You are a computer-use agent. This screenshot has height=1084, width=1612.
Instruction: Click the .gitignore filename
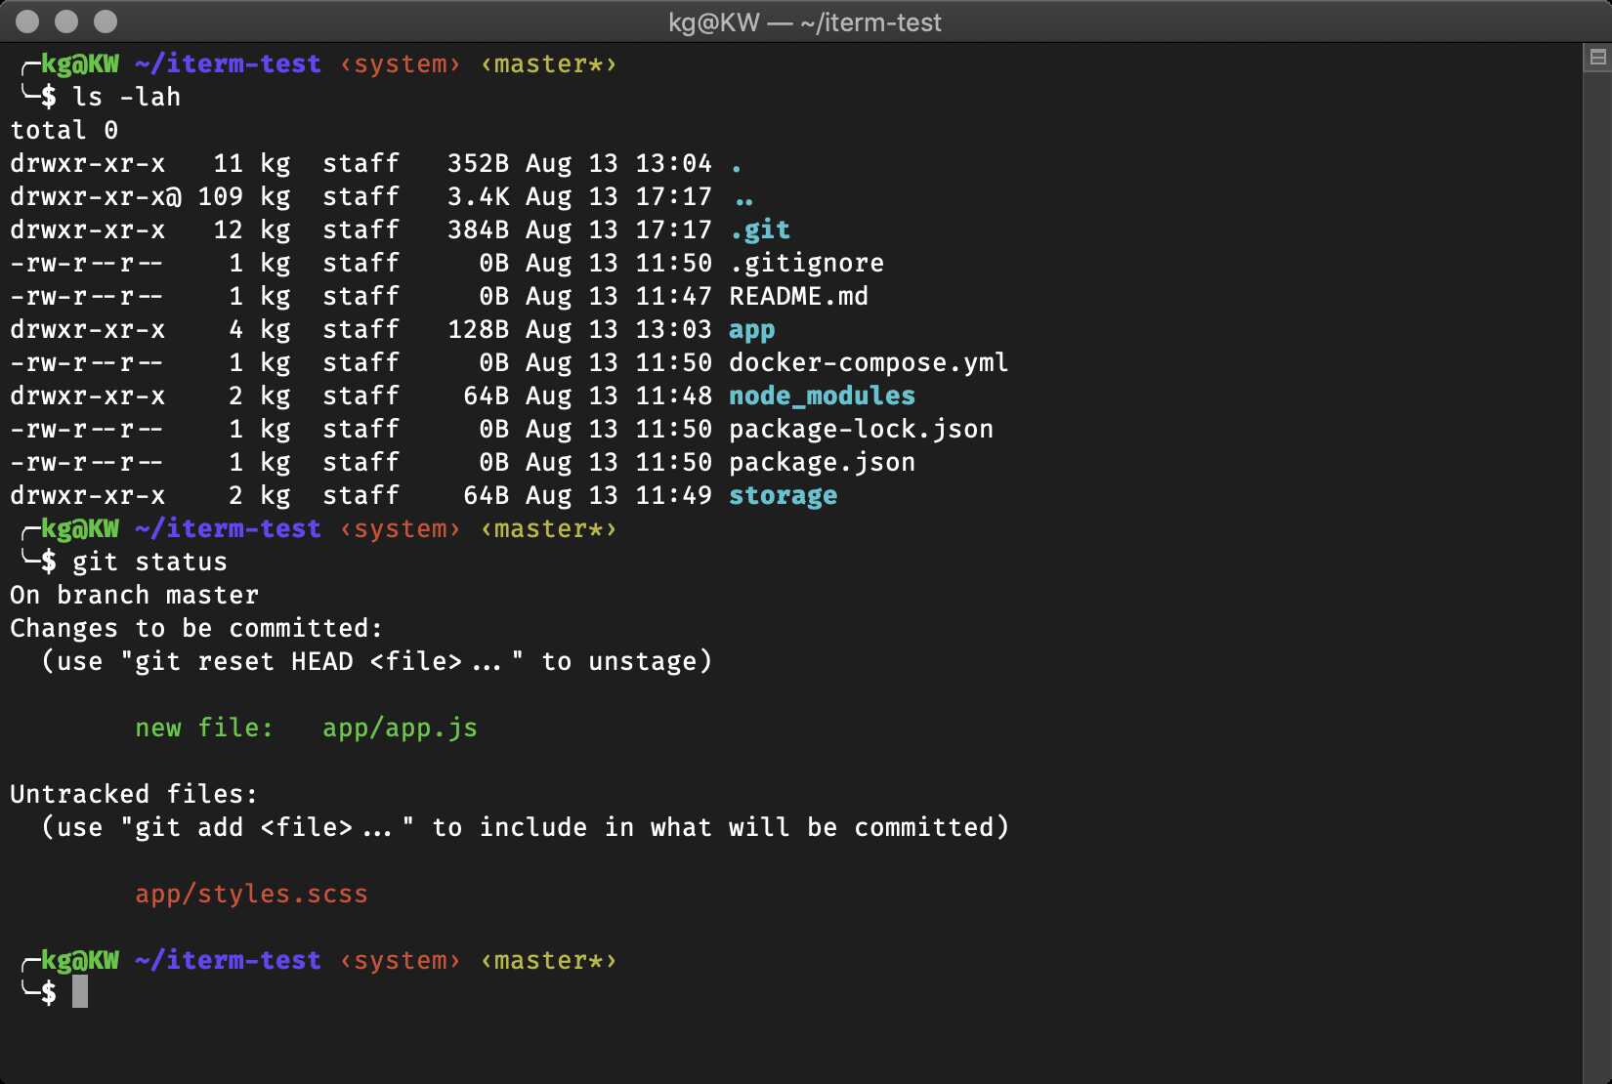tap(806, 264)
